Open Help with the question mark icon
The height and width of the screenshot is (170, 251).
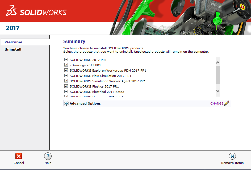click(48, 156)
